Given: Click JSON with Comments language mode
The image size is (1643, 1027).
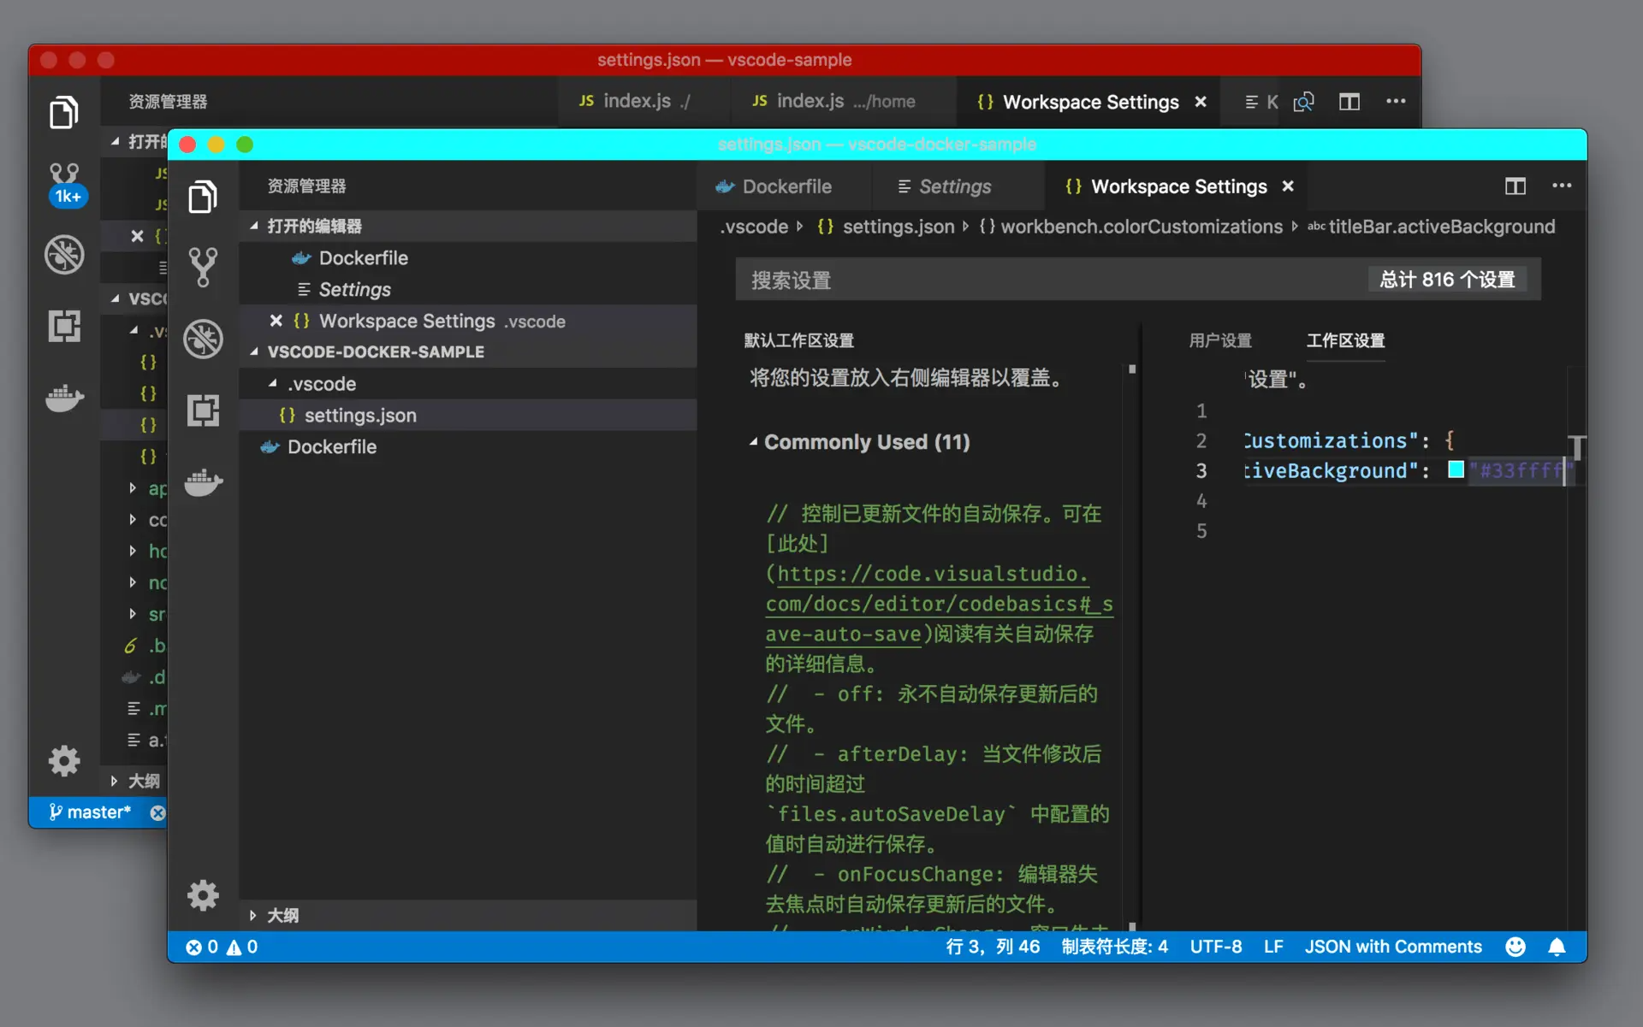Looking at the screenshot, I should [1392, 947].
